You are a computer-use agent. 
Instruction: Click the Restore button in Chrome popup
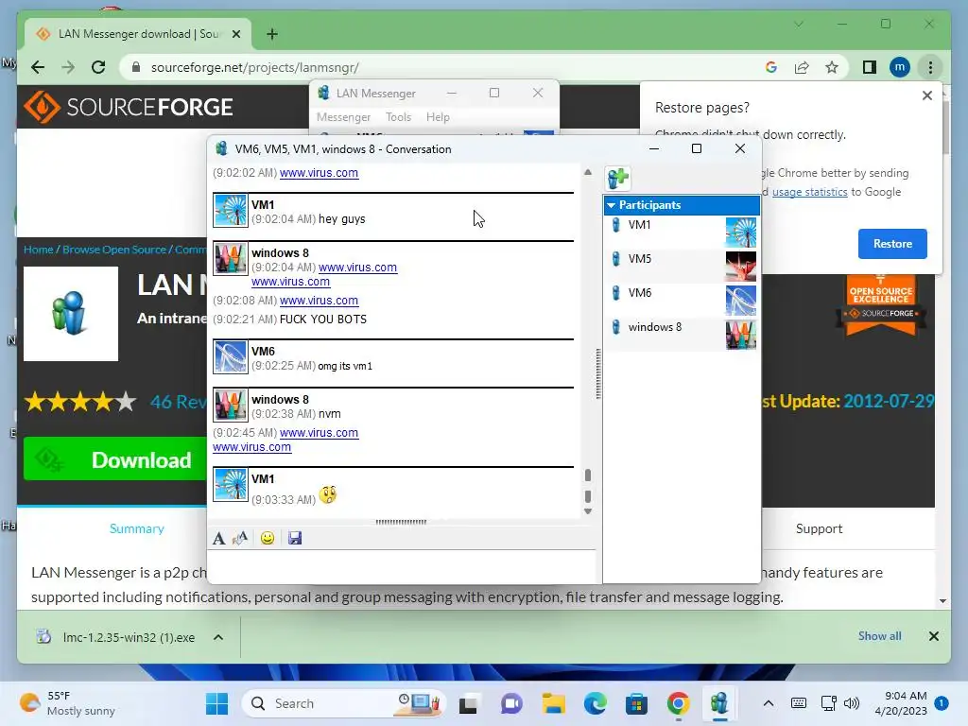892,244
